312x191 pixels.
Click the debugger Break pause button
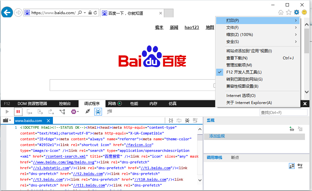click(x=18, y=111)
